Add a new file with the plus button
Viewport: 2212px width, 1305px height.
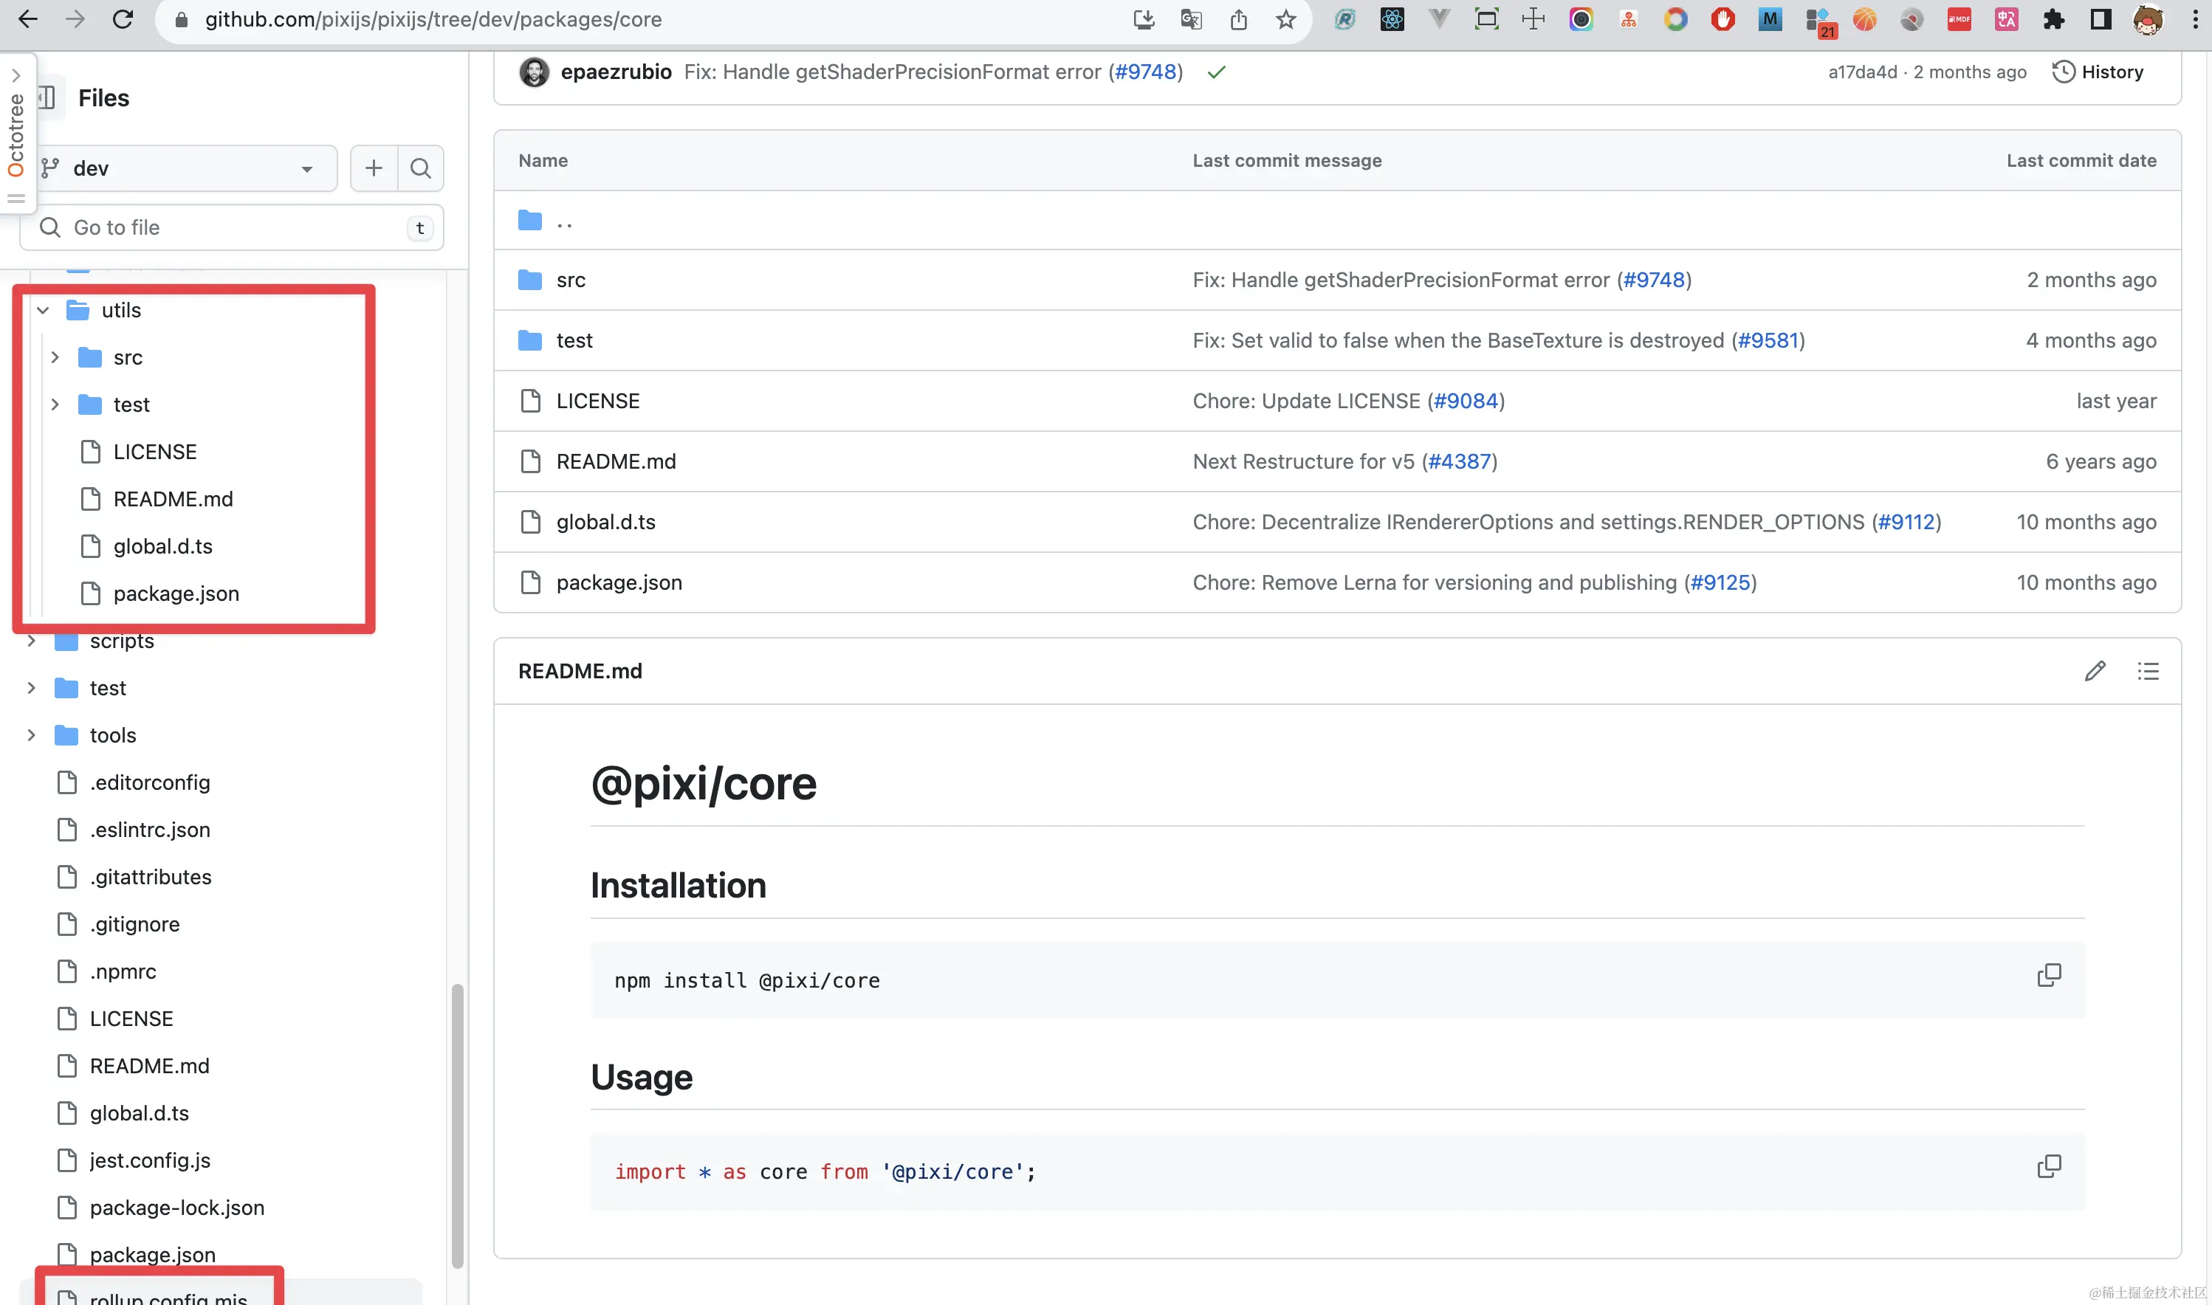374,168
